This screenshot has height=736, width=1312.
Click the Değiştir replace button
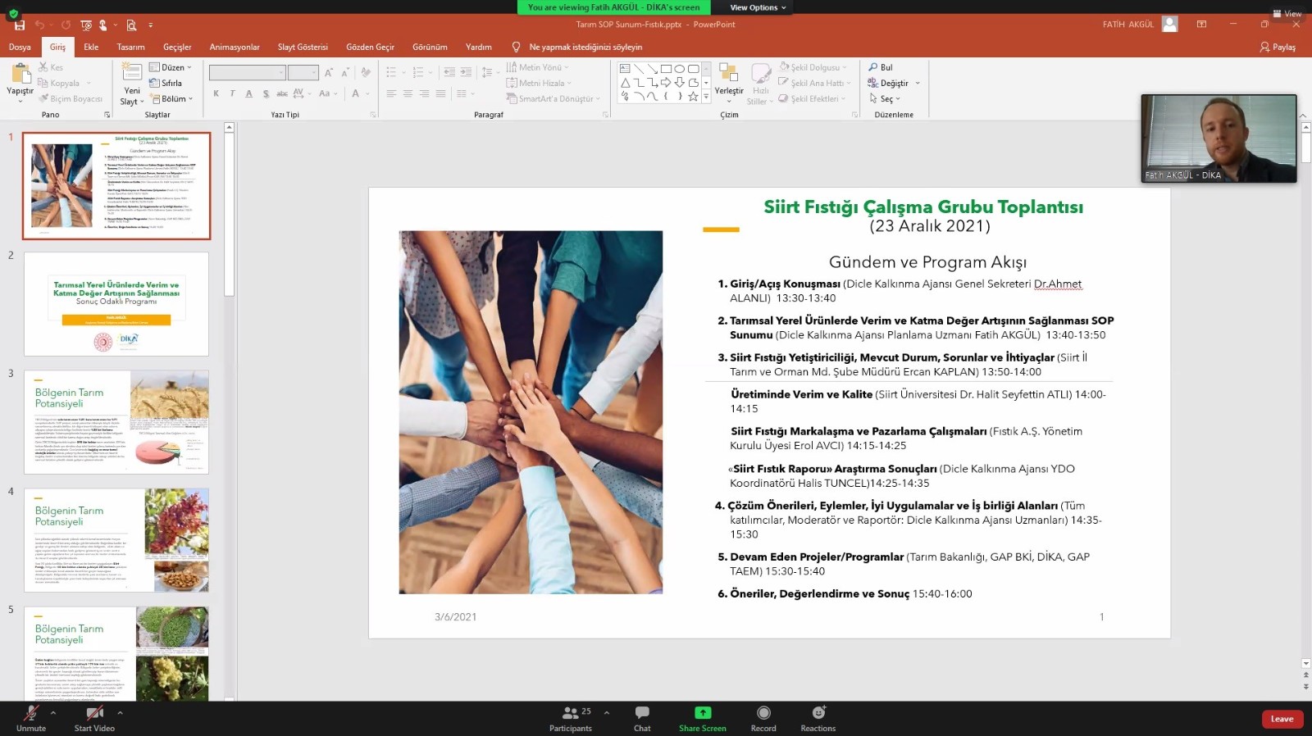tap(894, 83)
